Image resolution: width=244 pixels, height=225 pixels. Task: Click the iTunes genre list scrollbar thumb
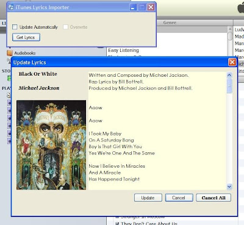[x=230, y=37]
